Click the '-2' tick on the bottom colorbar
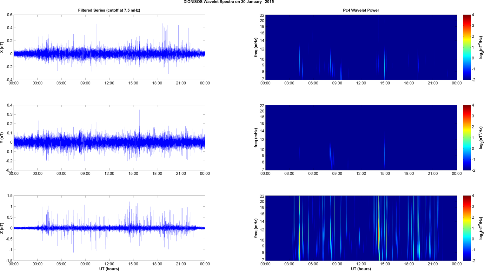The image size is (484, 271). pos(474,261)
